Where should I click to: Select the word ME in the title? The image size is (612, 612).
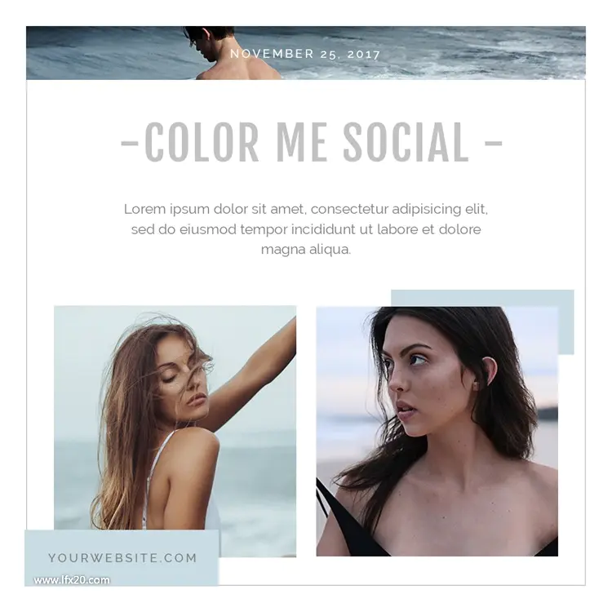click(302, 142)
